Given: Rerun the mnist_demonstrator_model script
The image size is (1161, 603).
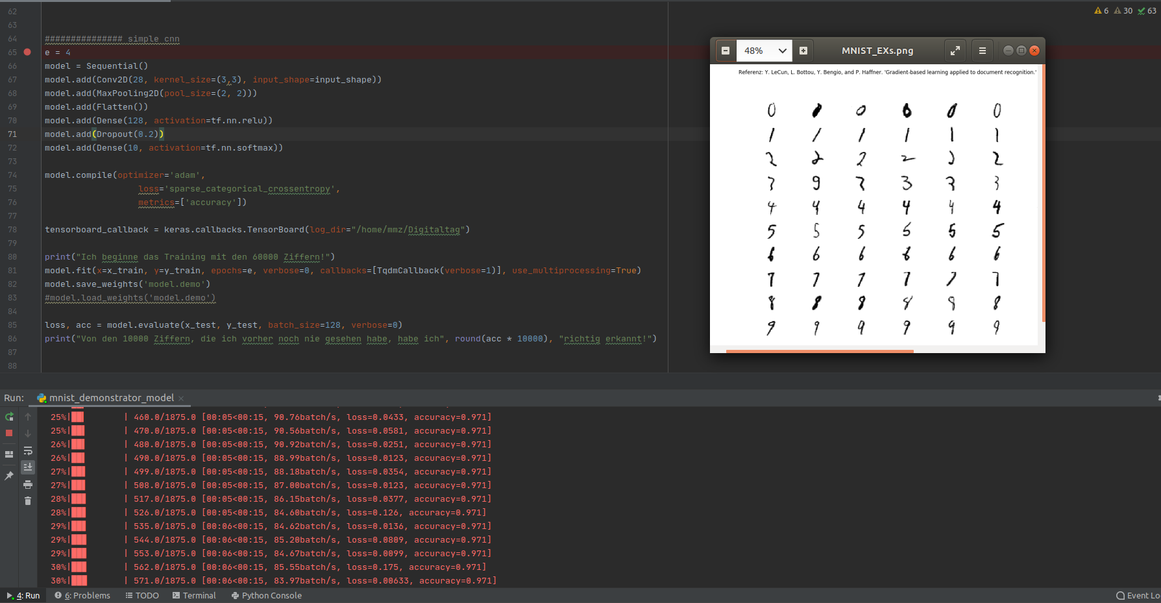Looking at the screenshot, I should 9,417.
